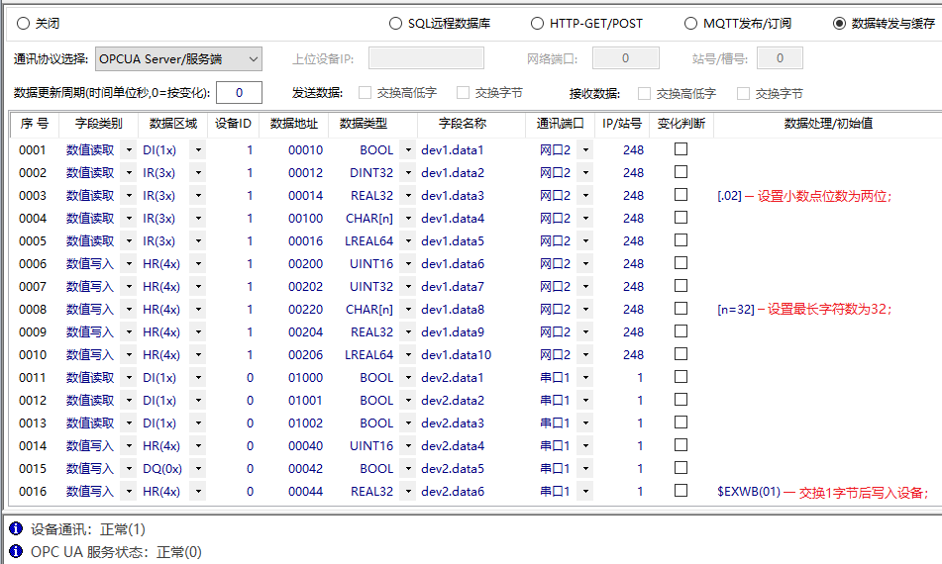Open 字段类别 dropdown for row 0006

[x=129, y=263]
